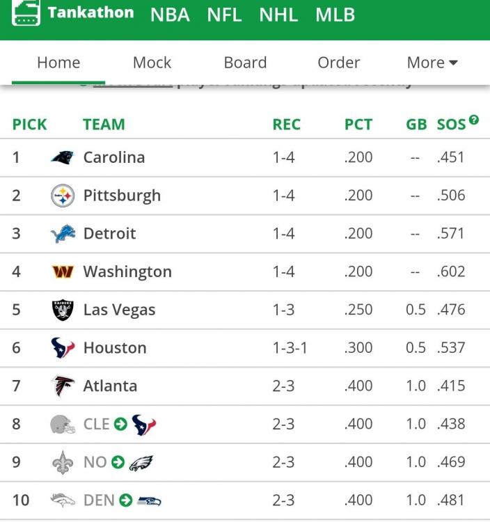
Task: Open the Board tab
Action: (x=245, y=63)
